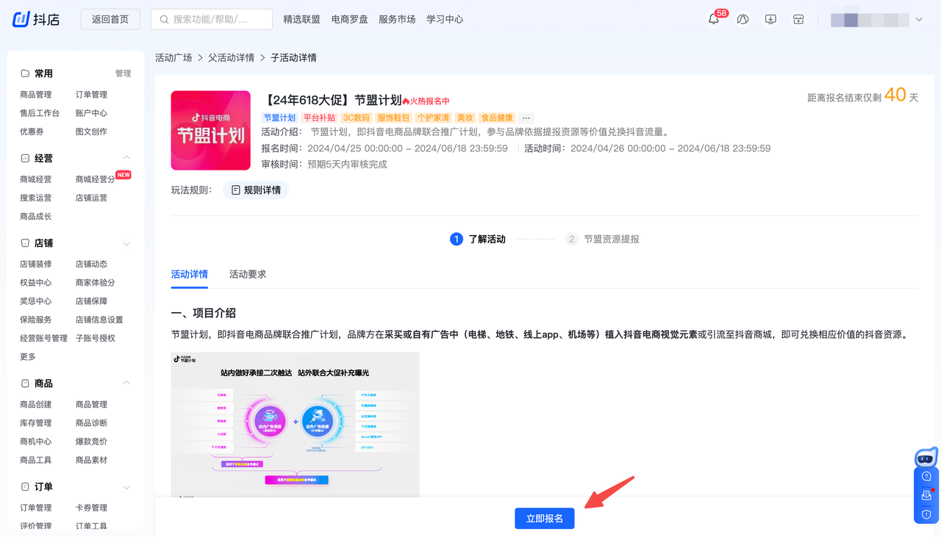
Task: Go to 父活动详情 breadcrumb
Action: (x=231, y=57)
